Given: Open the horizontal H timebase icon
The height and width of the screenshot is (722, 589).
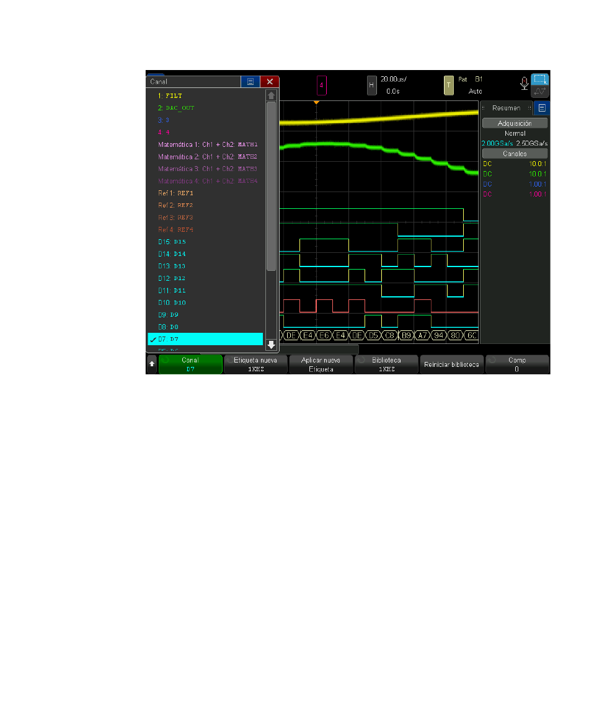Looking at the screenshot, I should (x=371, y=85).
